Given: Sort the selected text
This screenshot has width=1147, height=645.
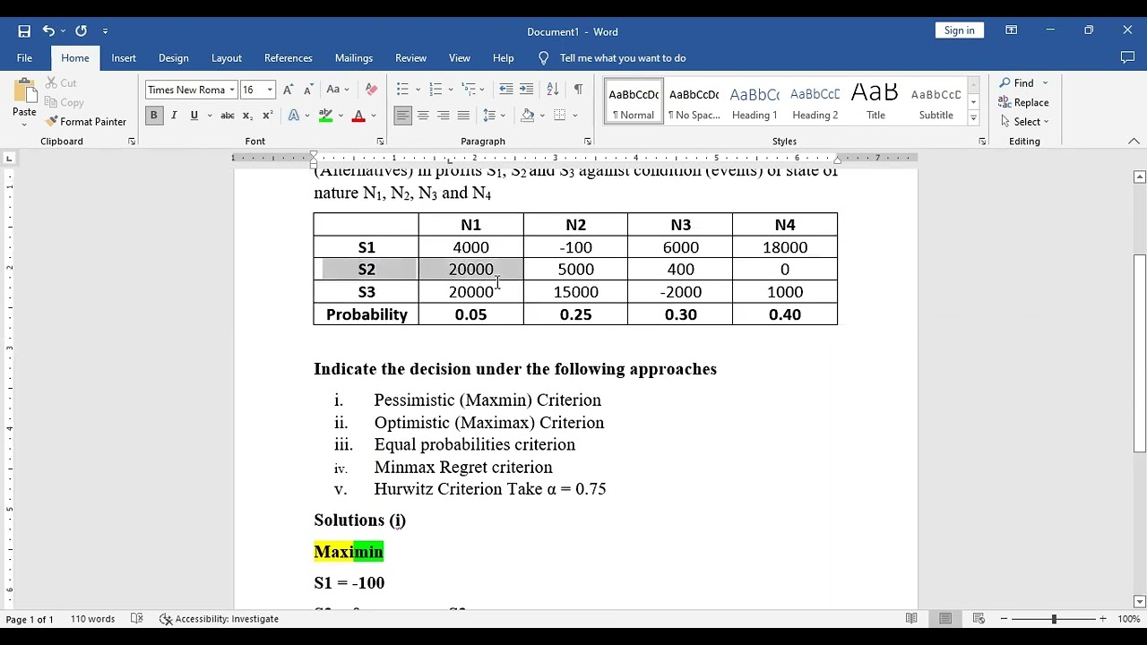Looking at the screenshot, I should coord(553,90).
